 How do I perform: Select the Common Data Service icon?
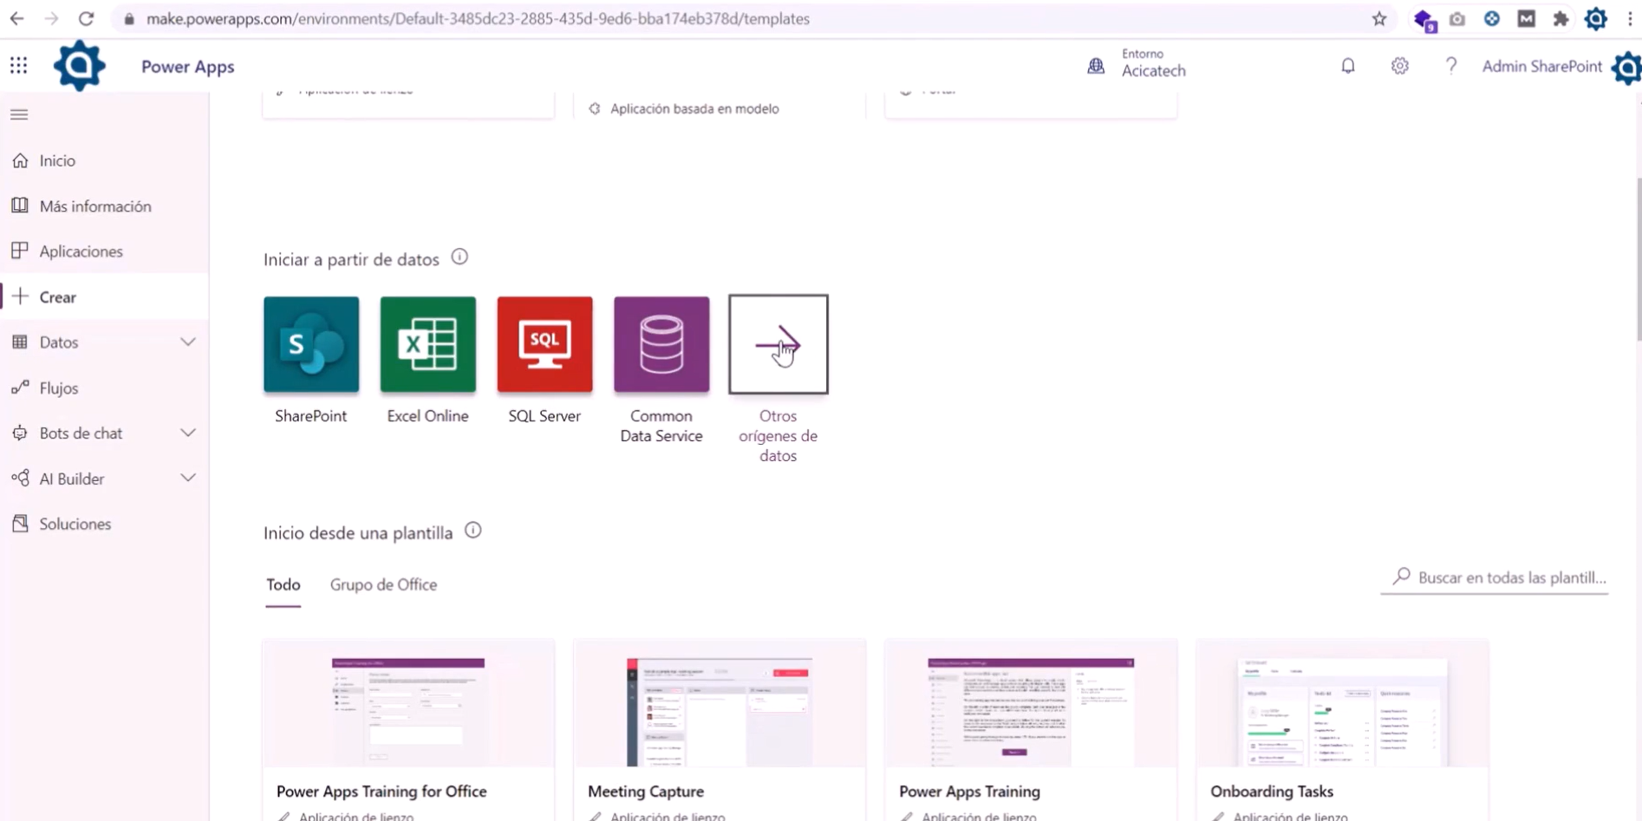661,344
